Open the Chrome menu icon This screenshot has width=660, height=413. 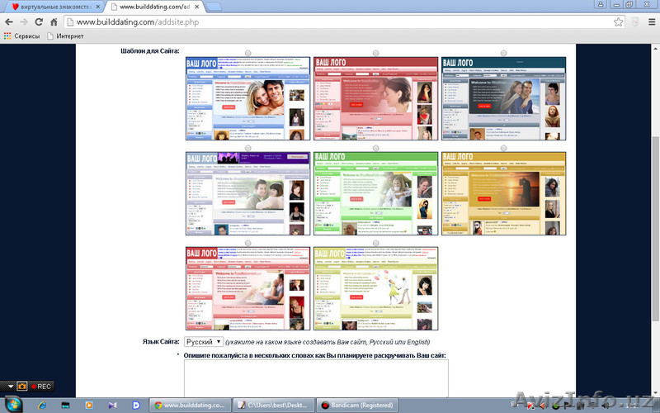648,21
